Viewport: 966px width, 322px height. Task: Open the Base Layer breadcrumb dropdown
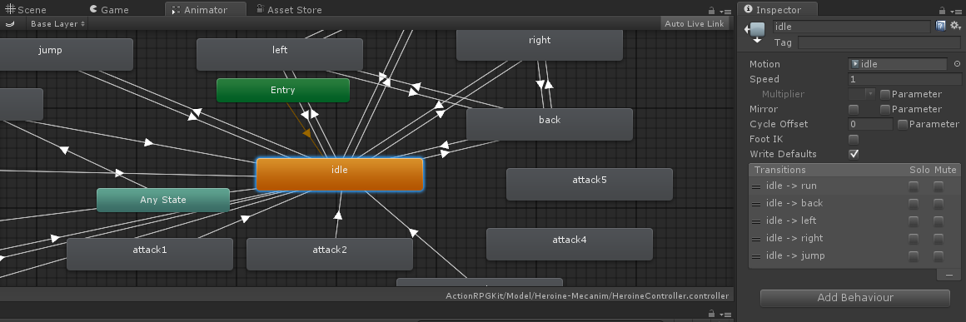pos(58,23)
